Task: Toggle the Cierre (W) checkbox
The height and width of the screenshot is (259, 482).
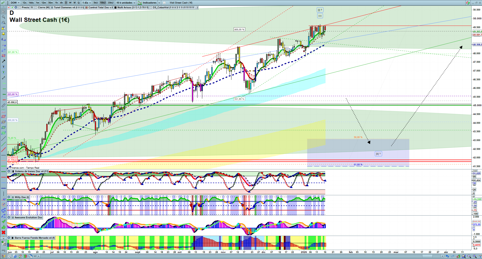Action: [x=36, y=8]
